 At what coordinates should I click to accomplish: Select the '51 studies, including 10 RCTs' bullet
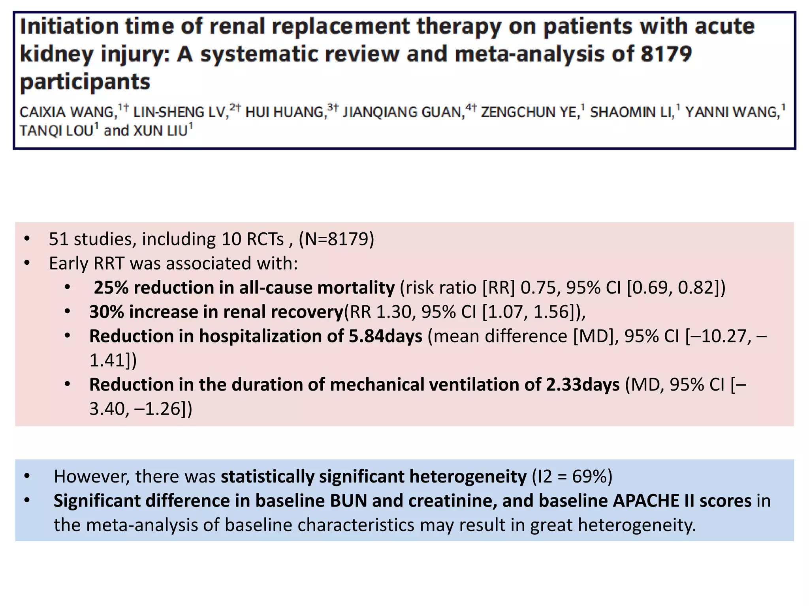point(211,239)
